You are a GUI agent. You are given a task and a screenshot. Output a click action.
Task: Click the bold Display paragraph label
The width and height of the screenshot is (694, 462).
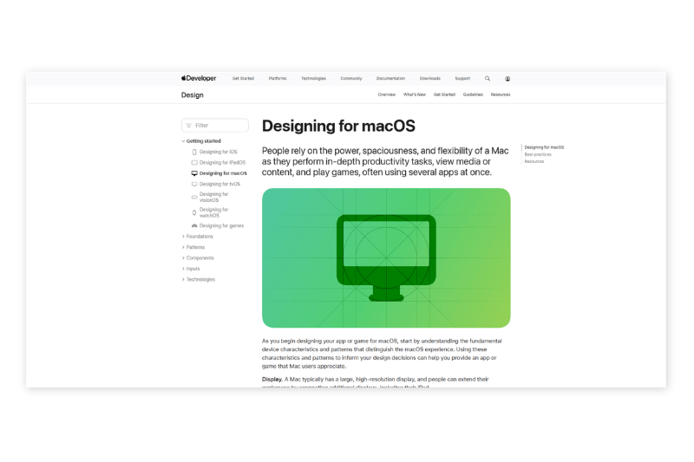pos(272,380)
